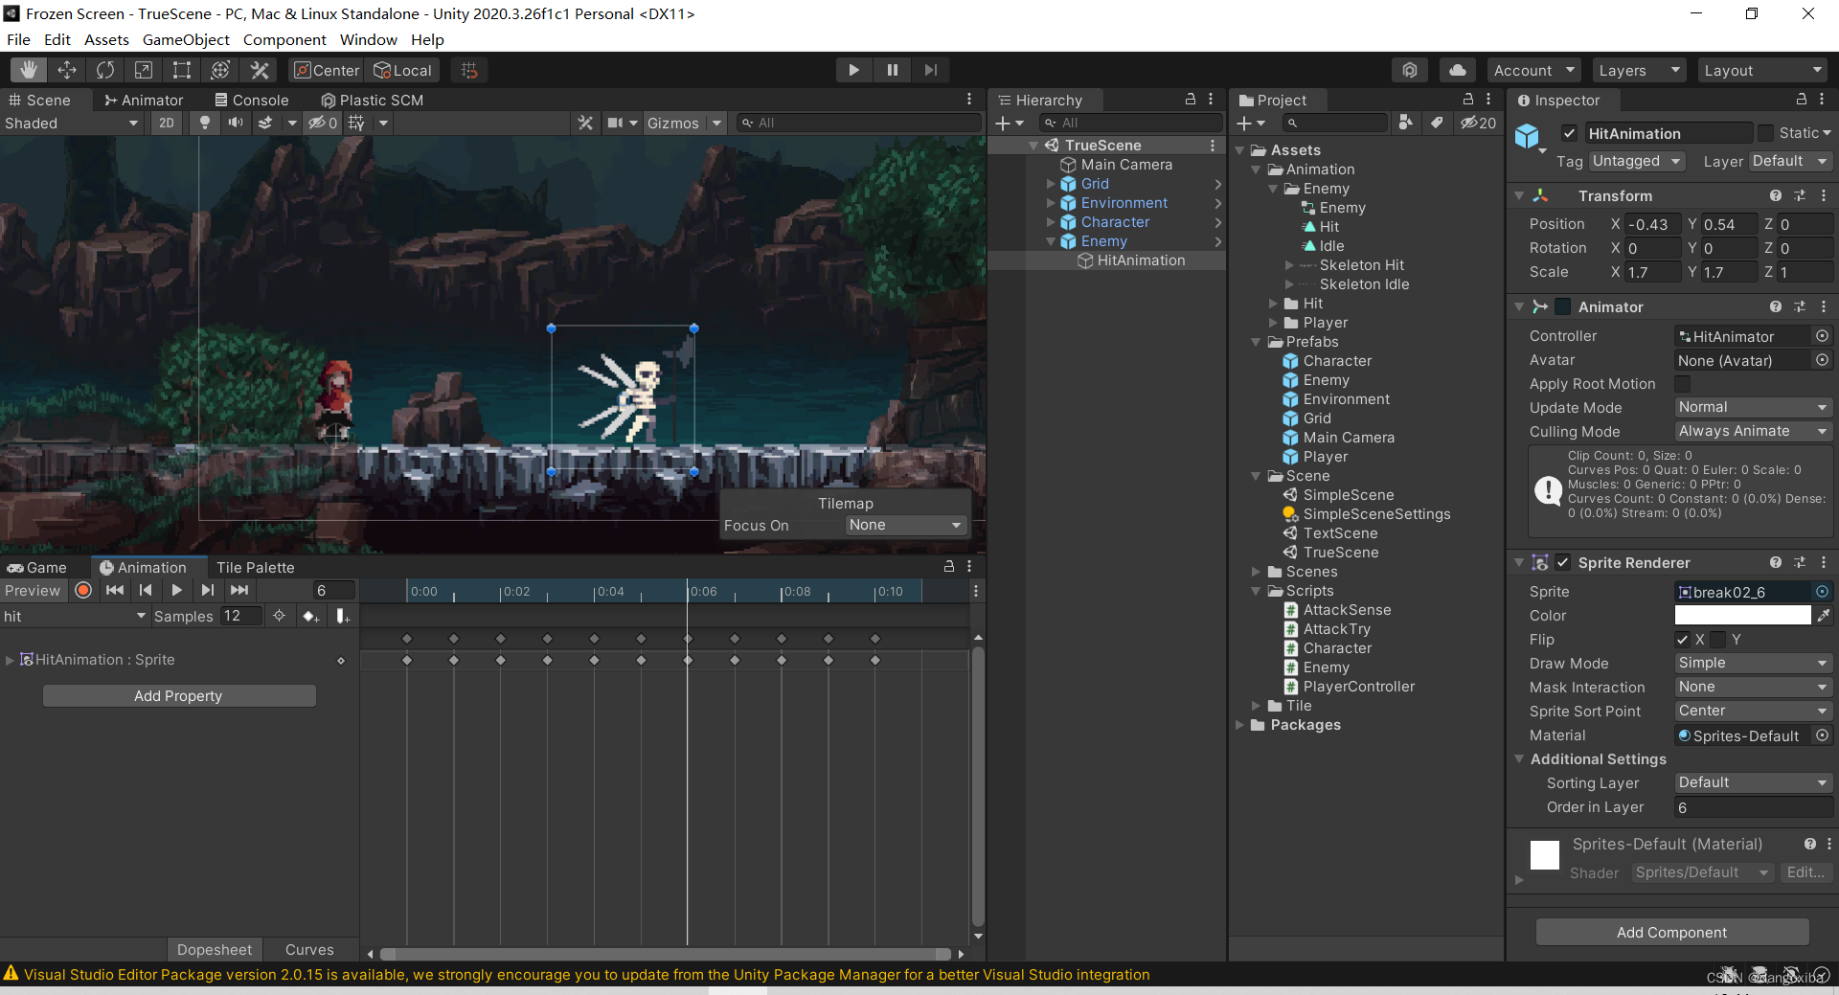Select the Move tool
This screenshot has width=1839, height=995.
coord(67,70)
